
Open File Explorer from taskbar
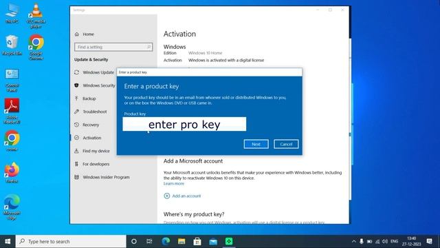coord(181,242)
